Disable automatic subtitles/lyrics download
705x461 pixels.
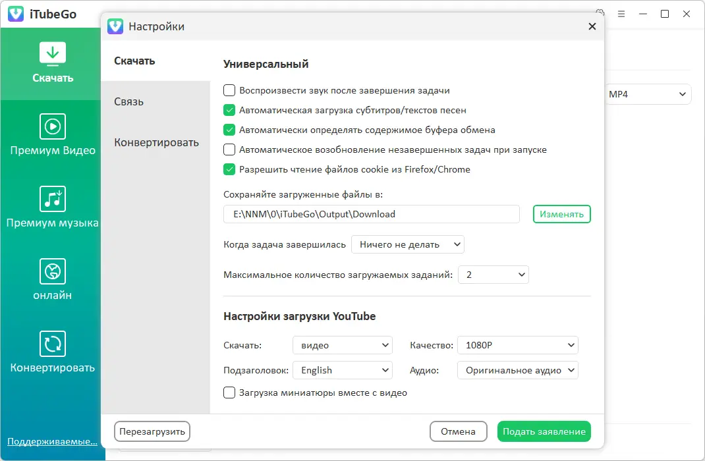pos(229,110)
